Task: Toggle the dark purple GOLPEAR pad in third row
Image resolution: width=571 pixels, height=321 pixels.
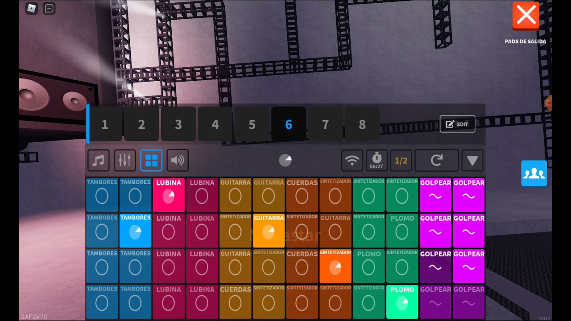Action: pos(435,266)
